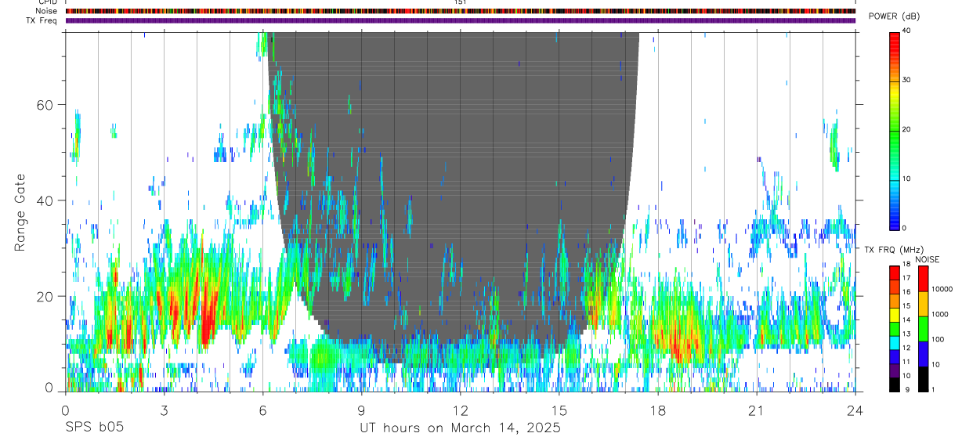Click the 6 hour tick label
Viewport: 962px width, 444px height.
[262, 410]
